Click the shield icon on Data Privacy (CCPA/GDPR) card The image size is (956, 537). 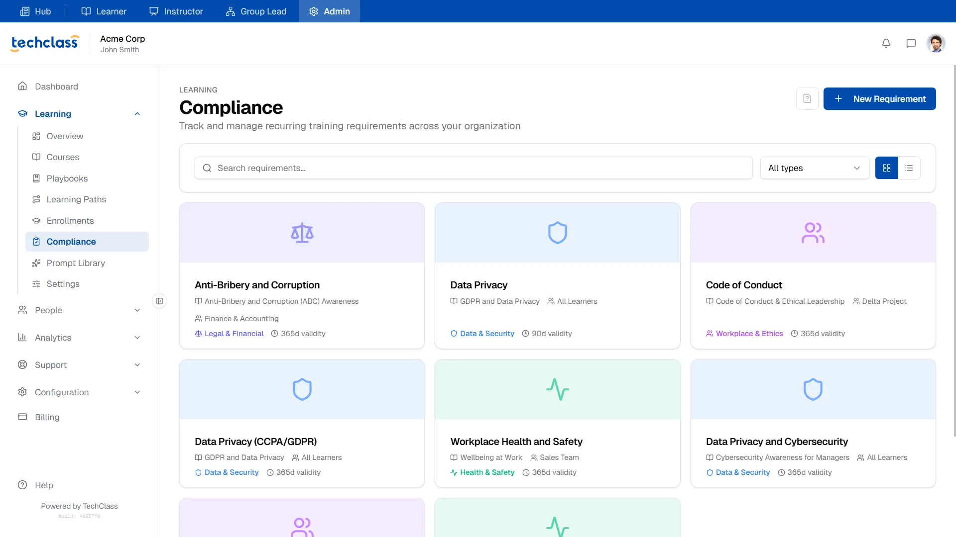click(302, 389)
